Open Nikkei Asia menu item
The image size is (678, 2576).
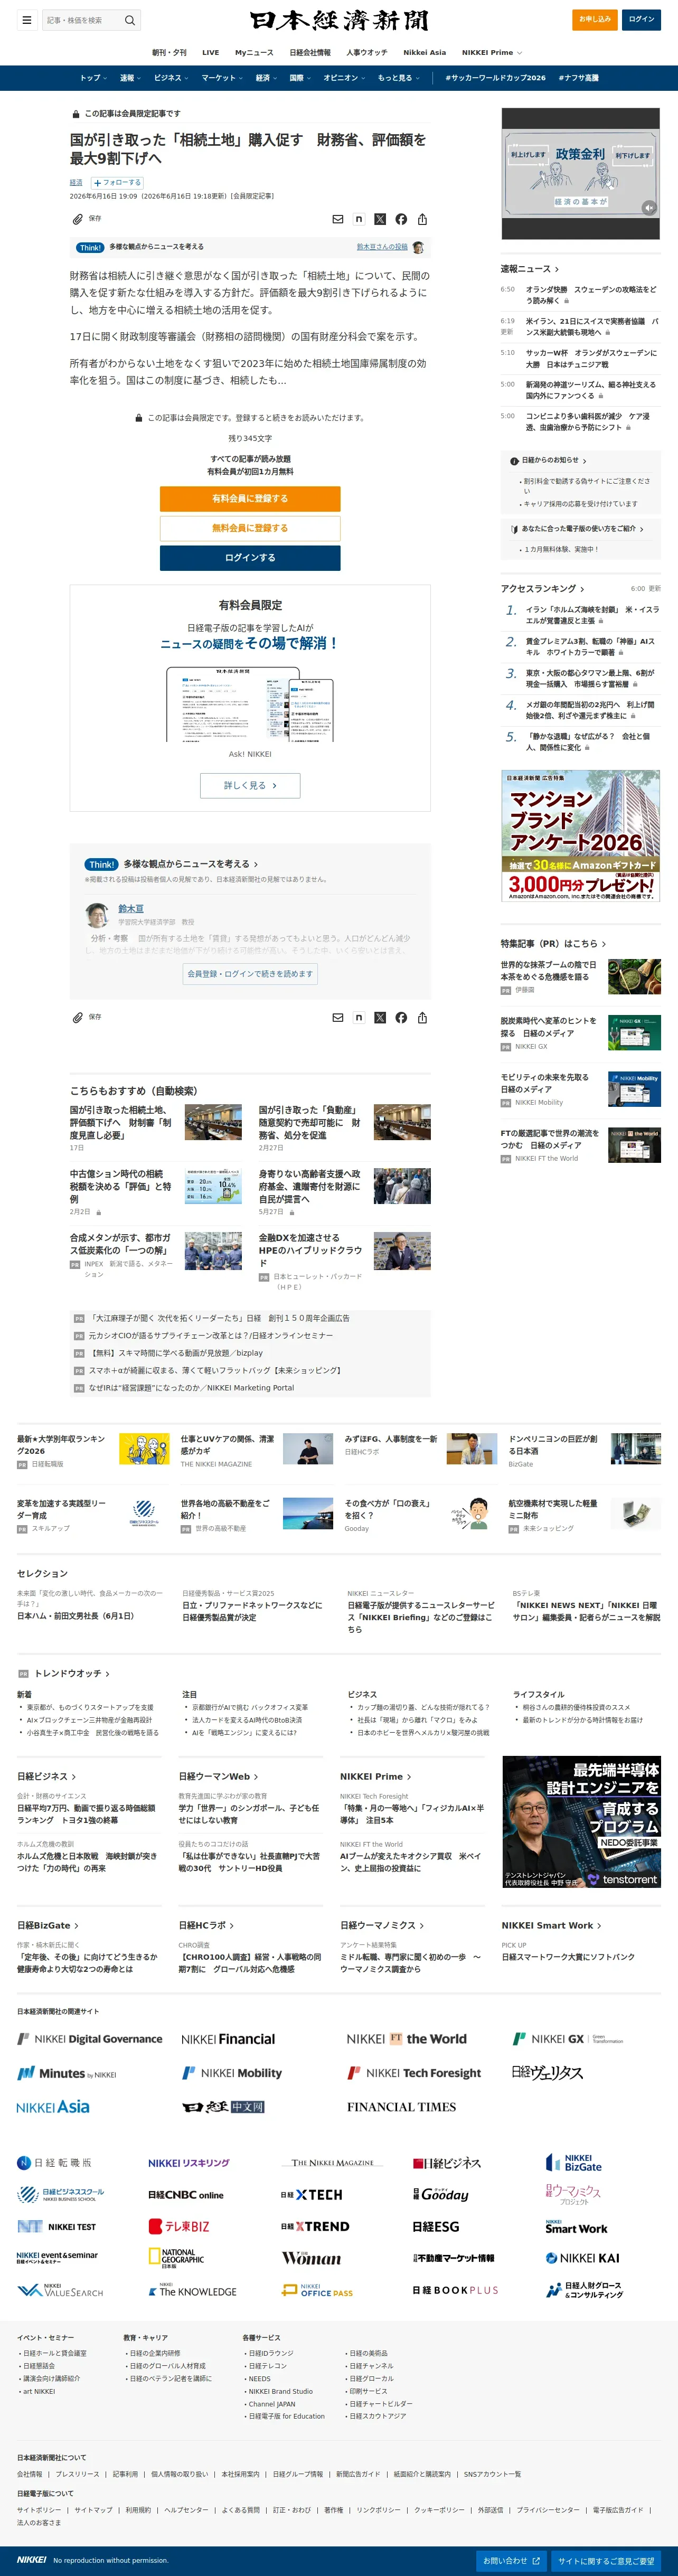[x=425, y=52]
